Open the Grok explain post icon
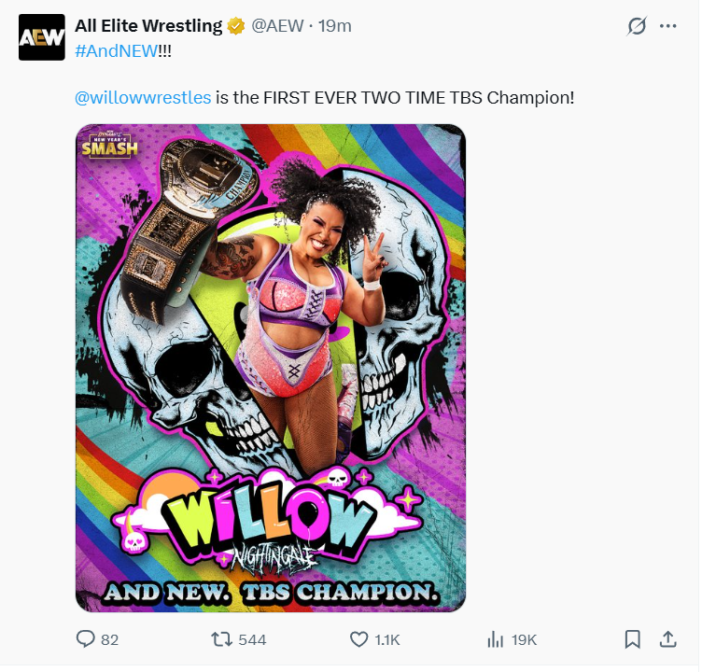This screenshot has width=716, height=672. pyautogui.click(x=637, y=26)
